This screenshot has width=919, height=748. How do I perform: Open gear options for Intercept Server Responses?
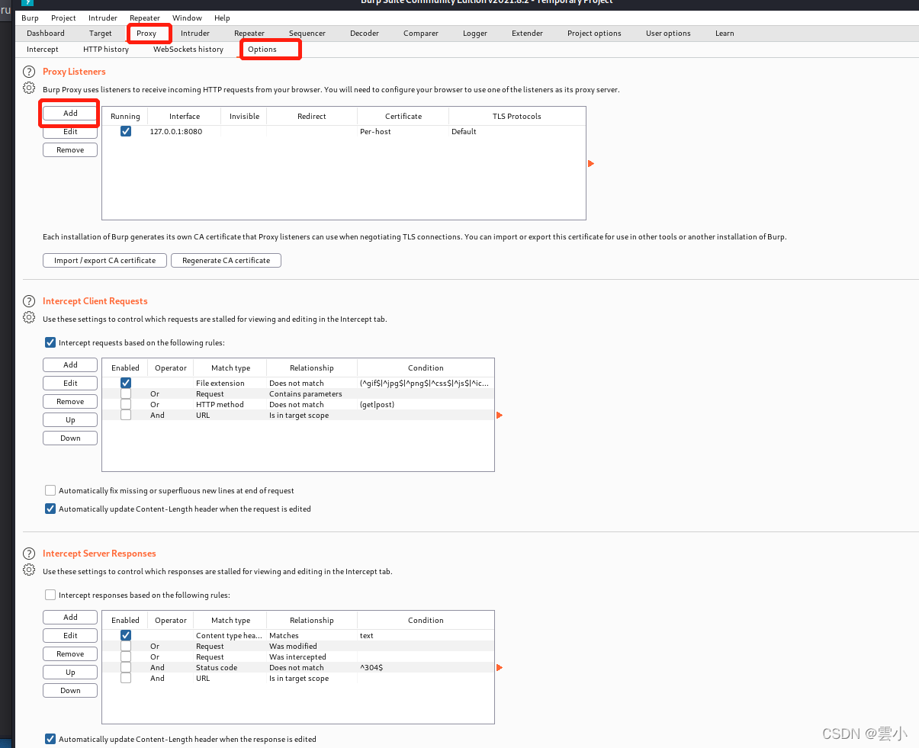pyautogui.click(x=29, y=570)
